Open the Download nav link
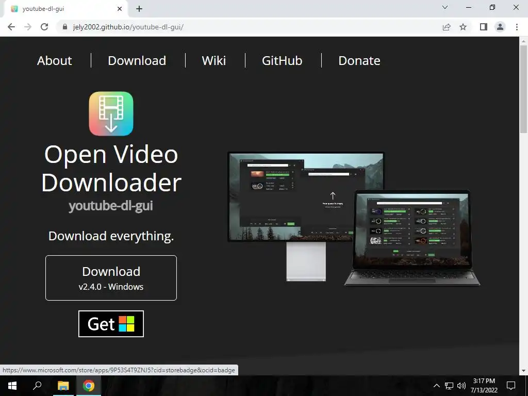This screenshot has width=528, height=396. (x=137, y=61)
